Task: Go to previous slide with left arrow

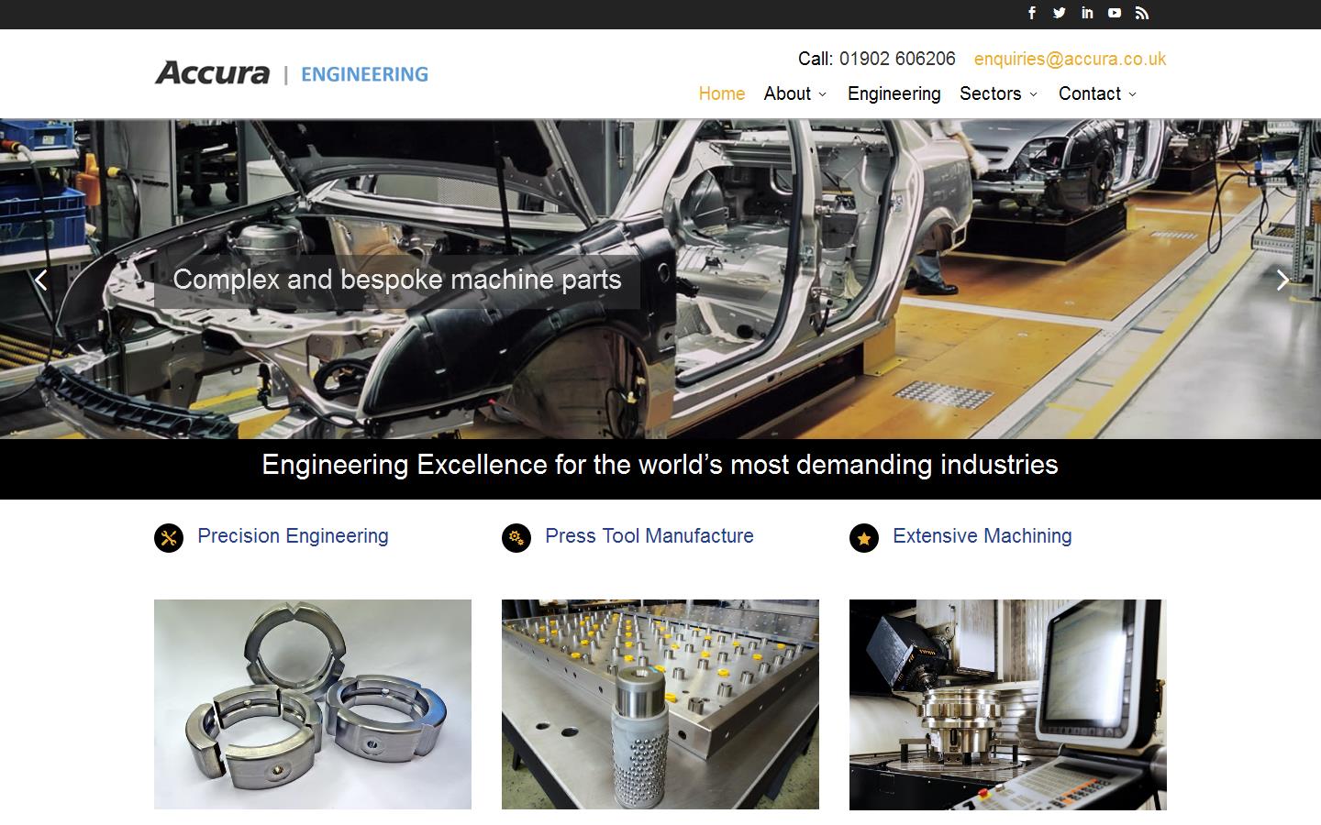Action: click(x=40, y=280)
